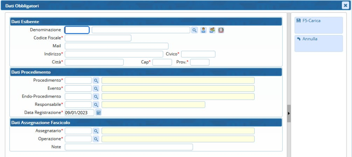352x157 pixels.
Task: Open the Endo-Procedimento lookup magnifier
Action: coord(96,96)
